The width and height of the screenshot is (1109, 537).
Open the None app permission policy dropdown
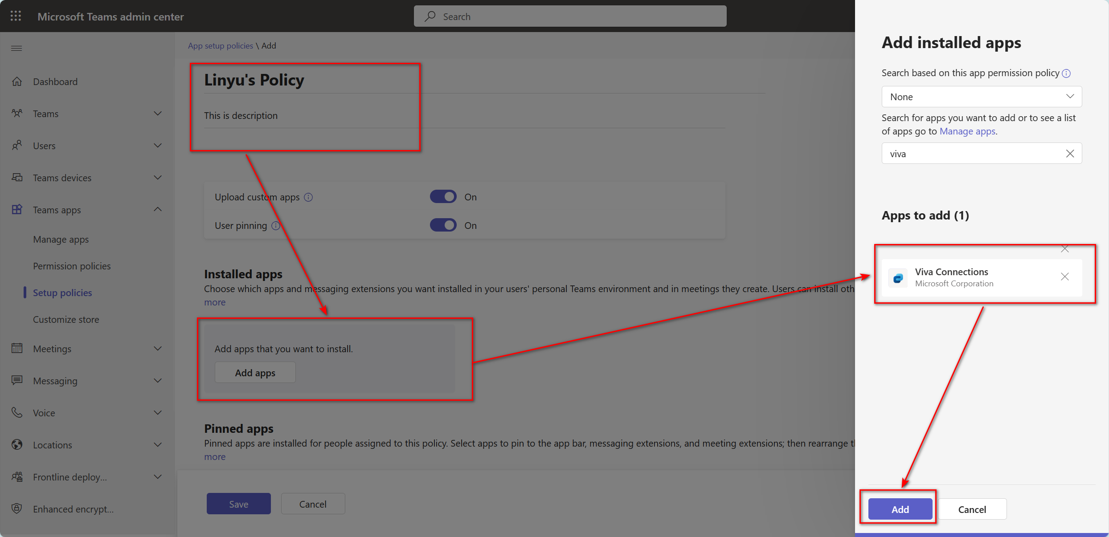click(x=981, y=97)
